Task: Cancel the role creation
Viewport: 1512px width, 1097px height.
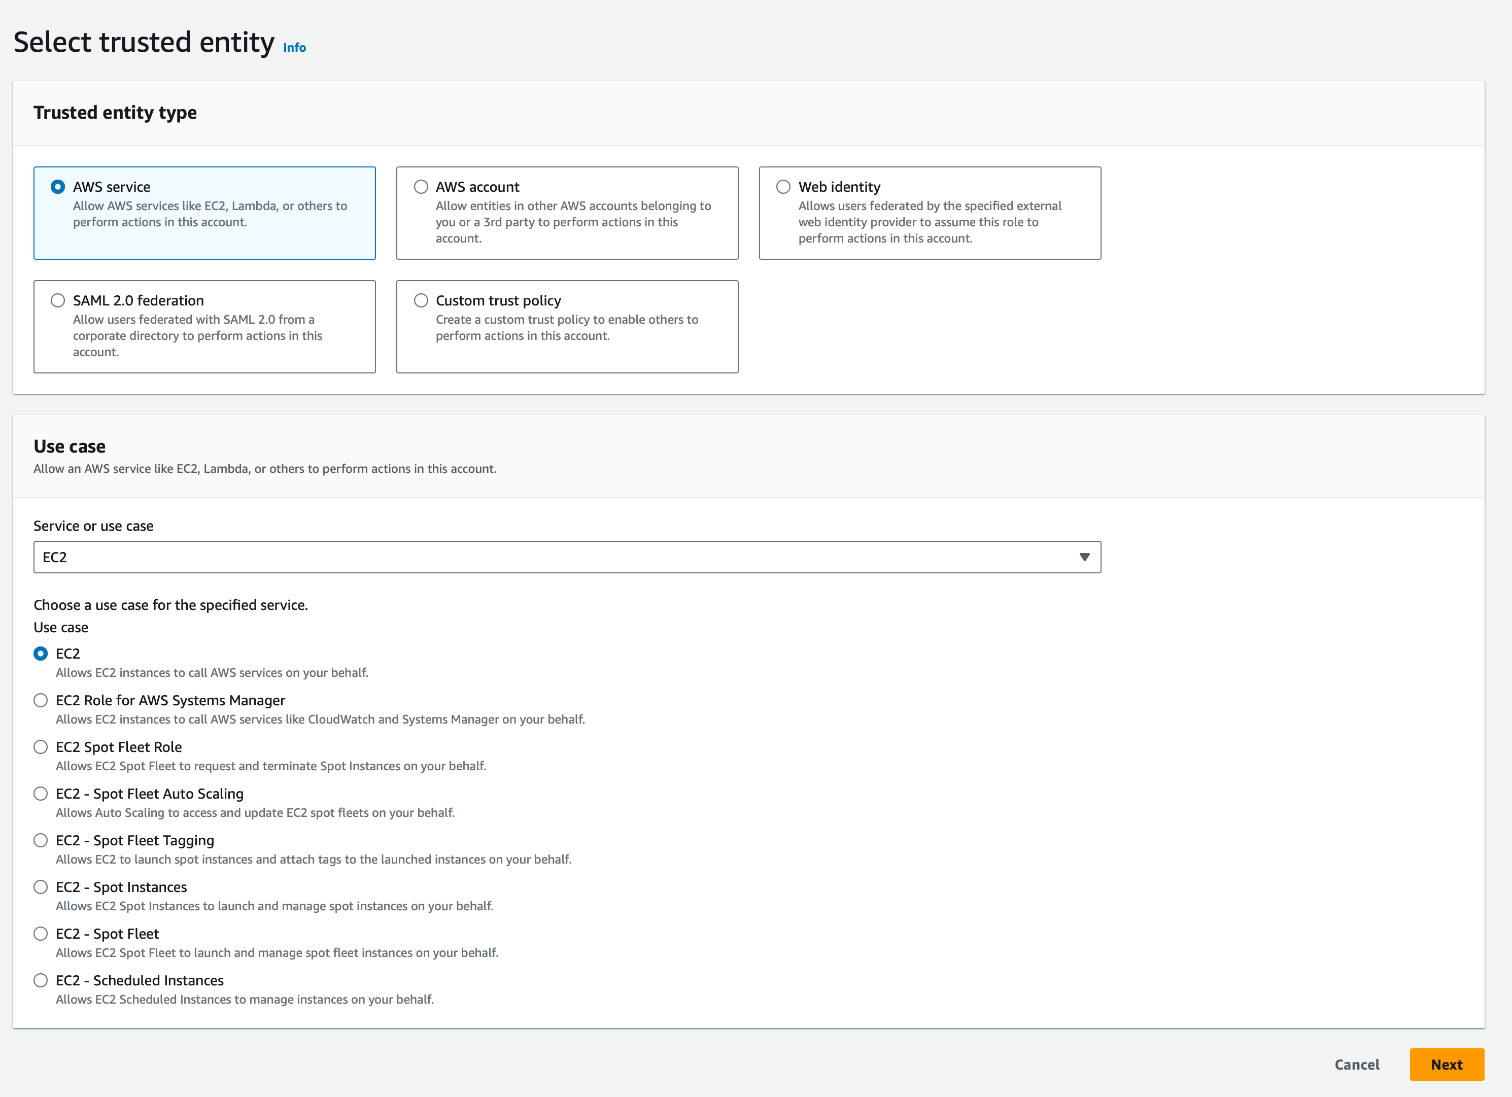Action: pyautogui.click(x=1357, y=1065)
